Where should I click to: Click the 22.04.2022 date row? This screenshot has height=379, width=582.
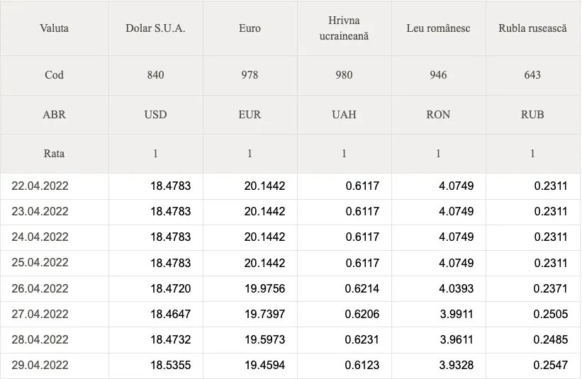coord(290,186)
